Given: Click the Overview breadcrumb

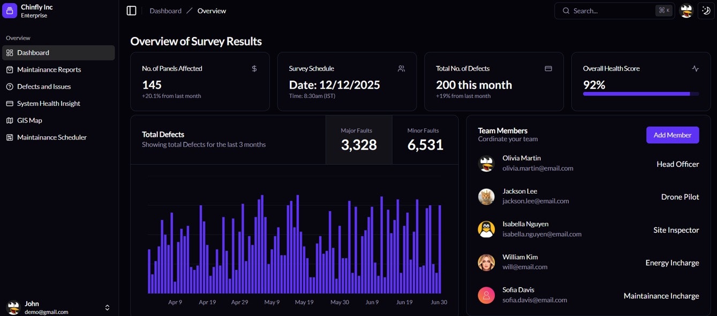Looking at the screenshot, I should (212, 11).
